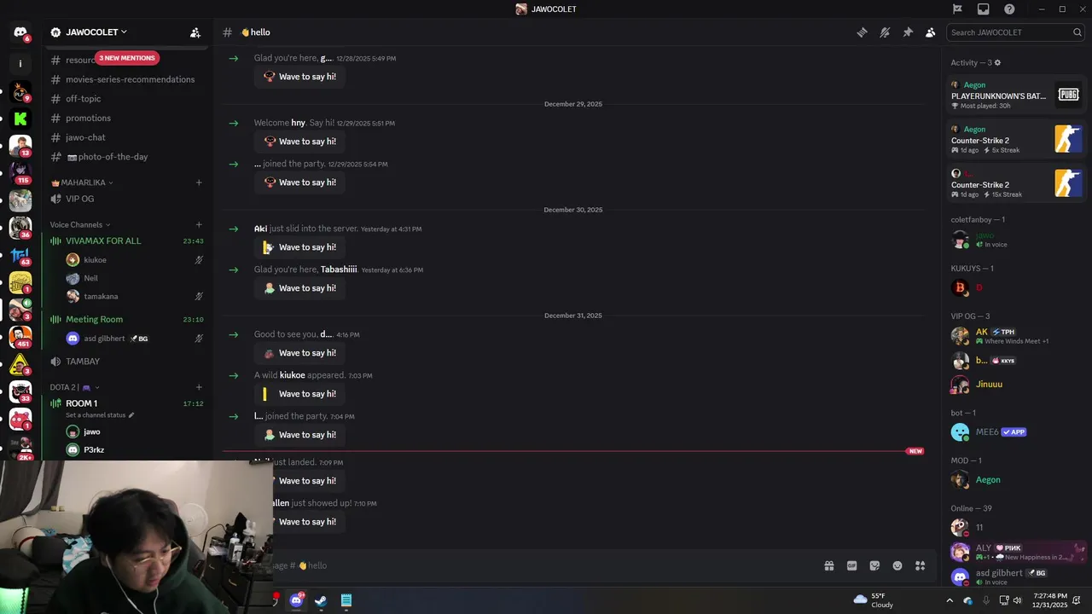1092x614 pixels.
Task: Open the apps launcher icon in message bar
Action: point(920,565)
